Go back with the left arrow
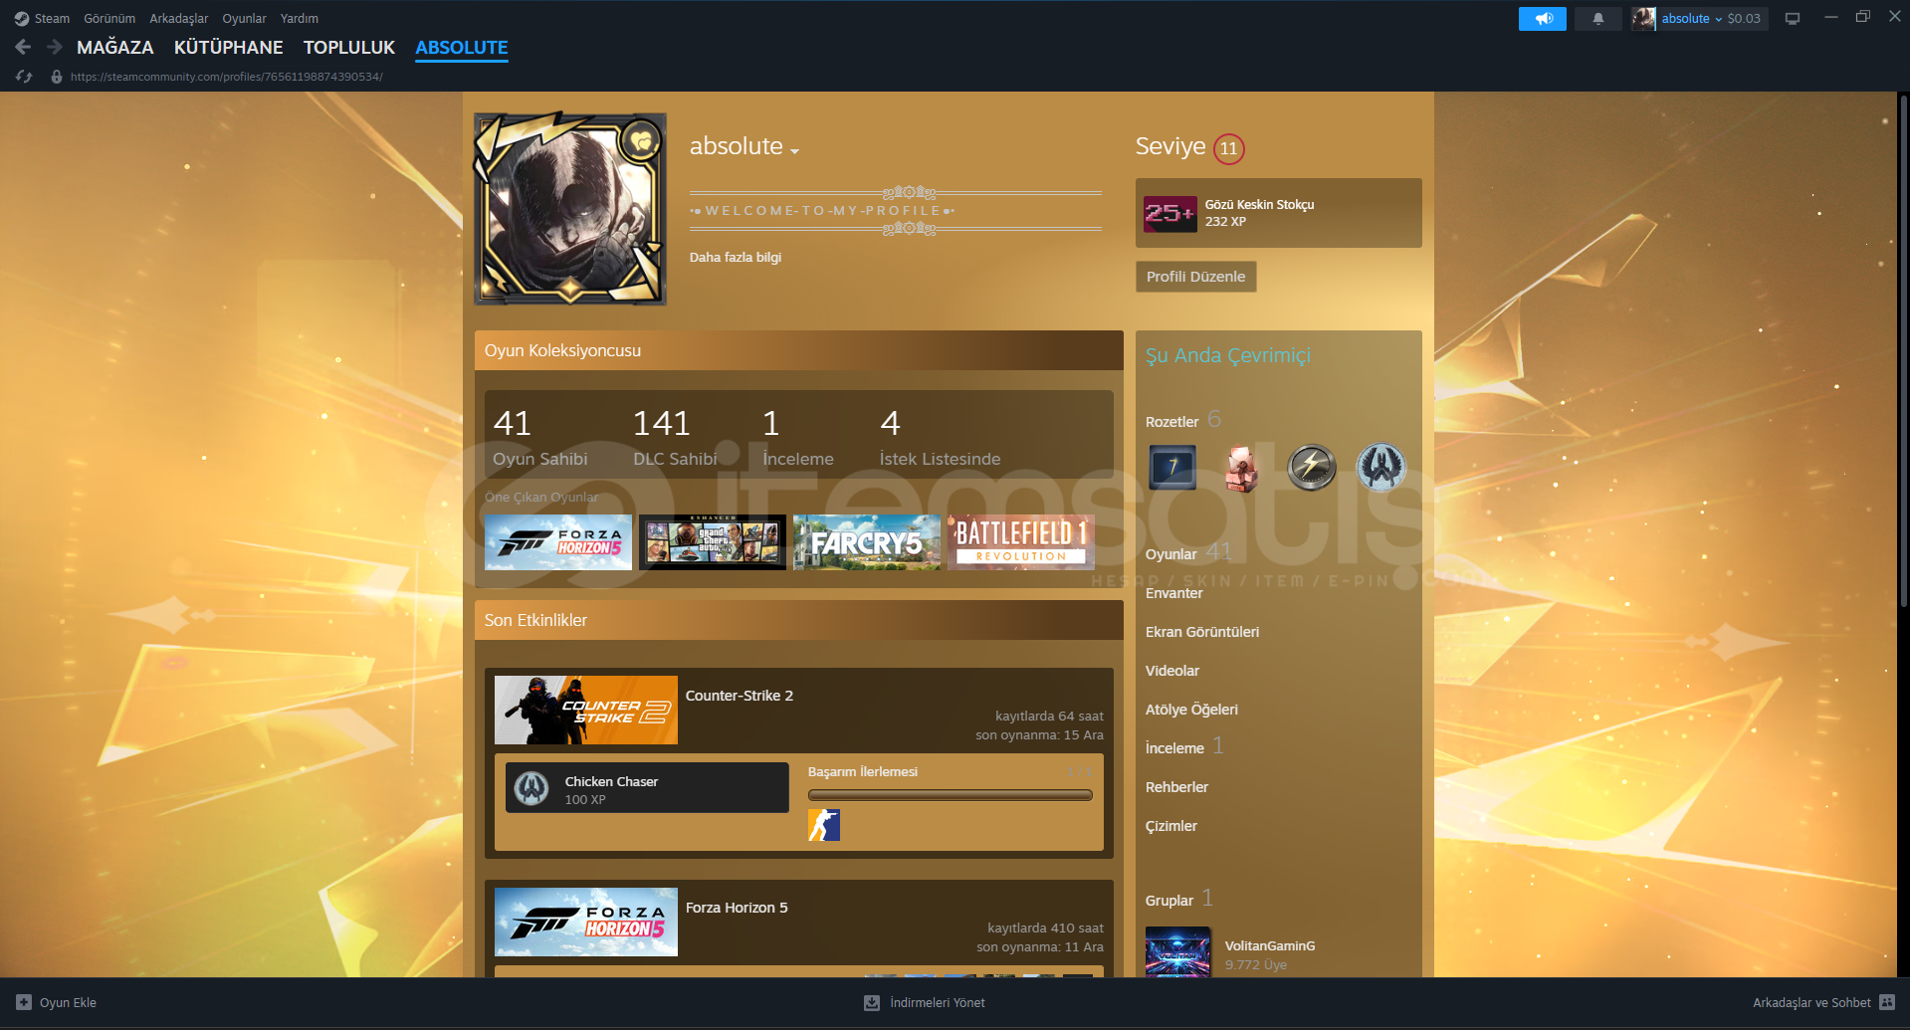 [23, 47]
